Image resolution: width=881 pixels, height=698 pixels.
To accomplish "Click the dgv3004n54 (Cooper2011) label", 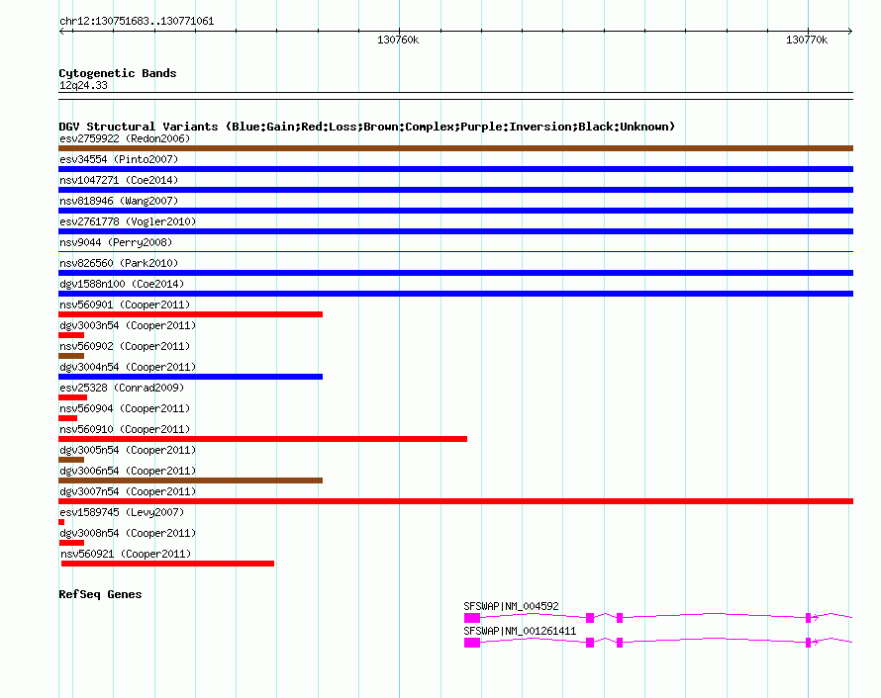I will pyautogui.click(x=128, y=367).
